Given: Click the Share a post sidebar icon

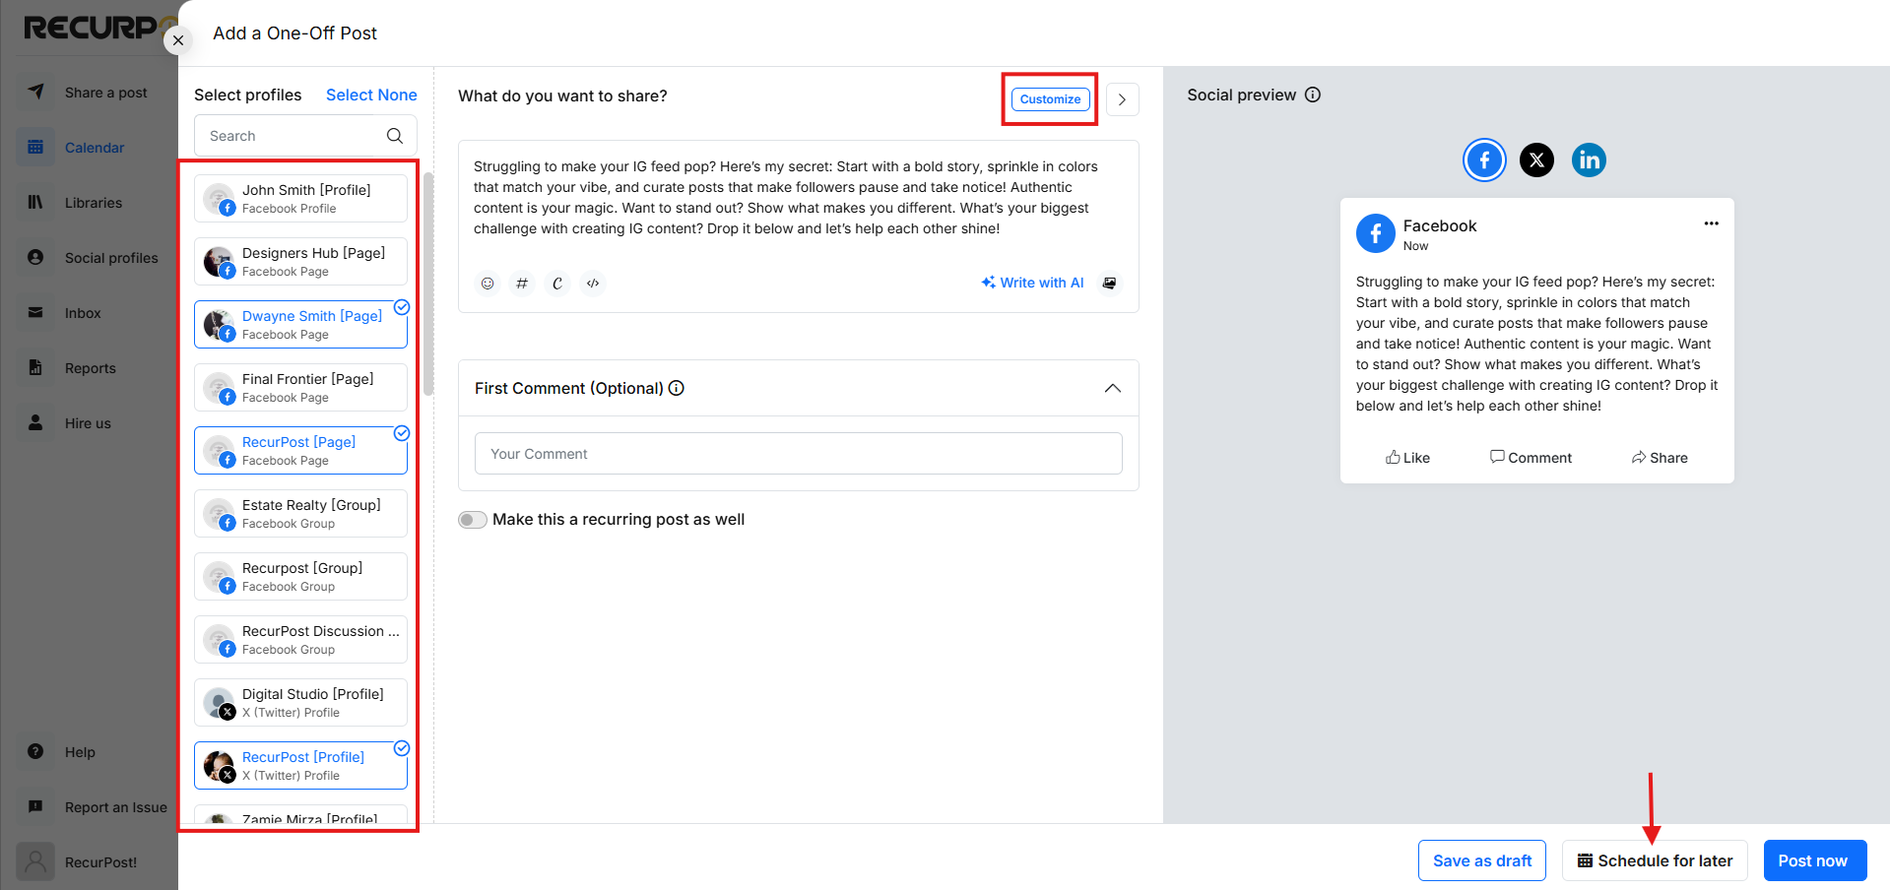Looking at the screenshot, I should click(35, 92).
